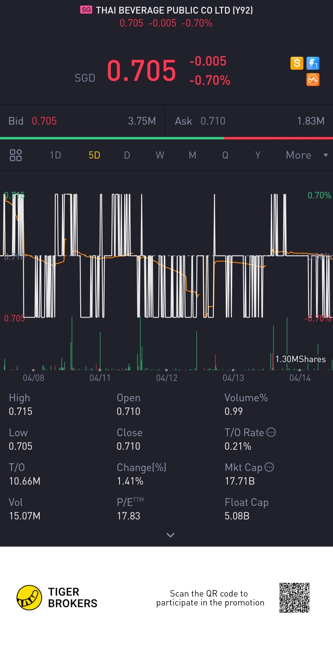Tap the ask volume 1.83M
This screenshot has height=649, width=333.
coord(311,121)
